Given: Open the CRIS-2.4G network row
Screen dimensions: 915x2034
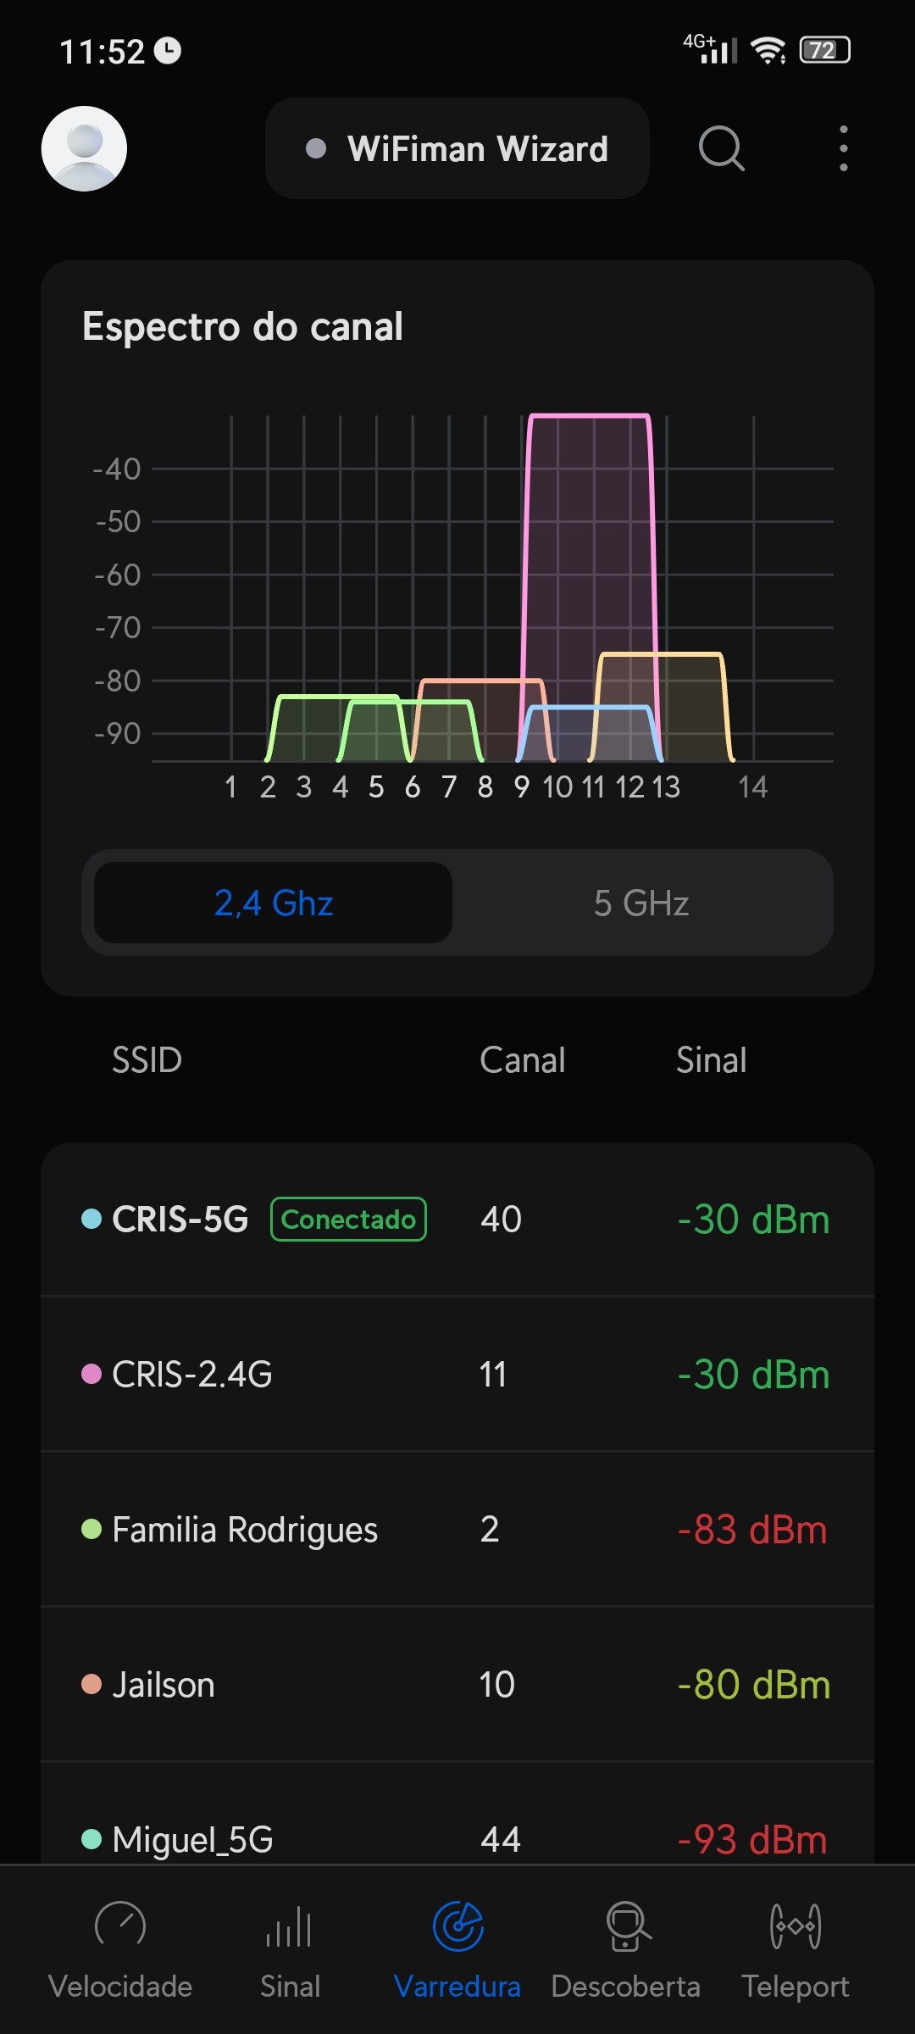Looking at the screenshot, I should tap(457, 1374).
